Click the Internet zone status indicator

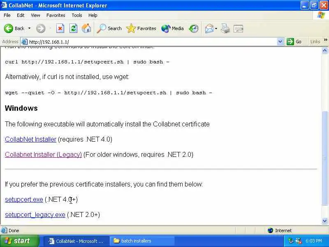coord(280,231)
